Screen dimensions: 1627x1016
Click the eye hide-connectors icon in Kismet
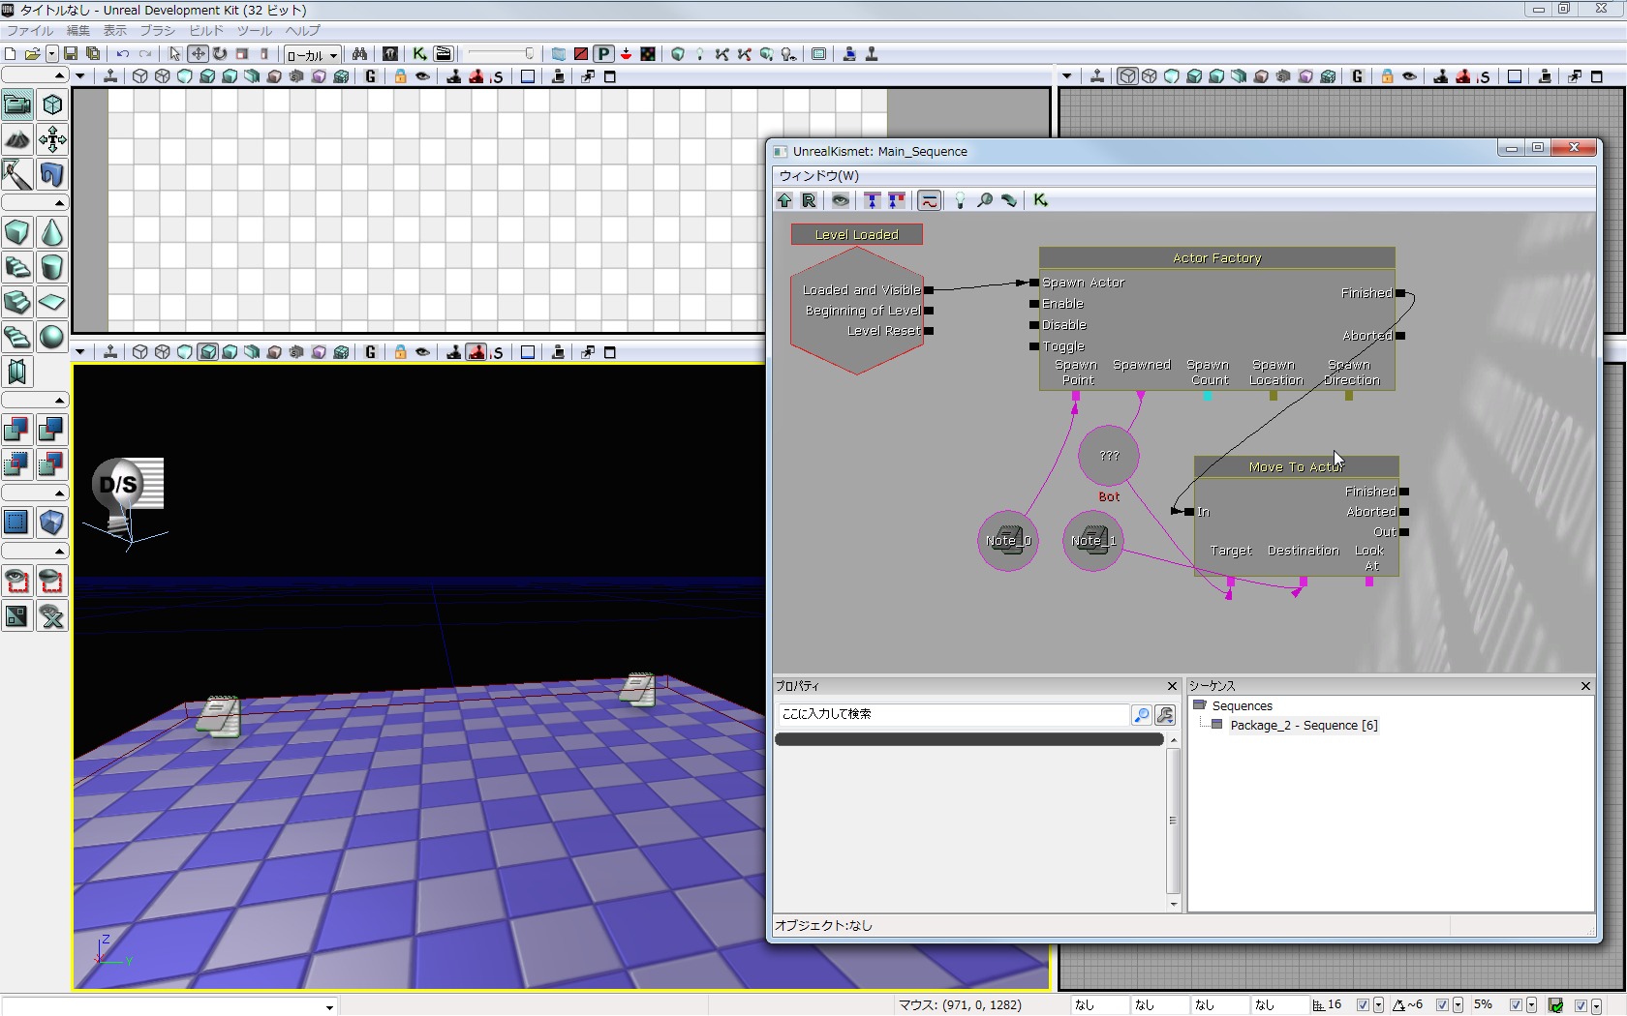pyautogui.click(x=841, y=200)
